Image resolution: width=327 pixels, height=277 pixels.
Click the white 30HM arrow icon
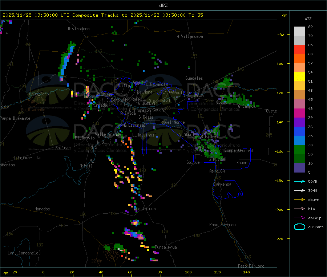(x=299, y=190)
